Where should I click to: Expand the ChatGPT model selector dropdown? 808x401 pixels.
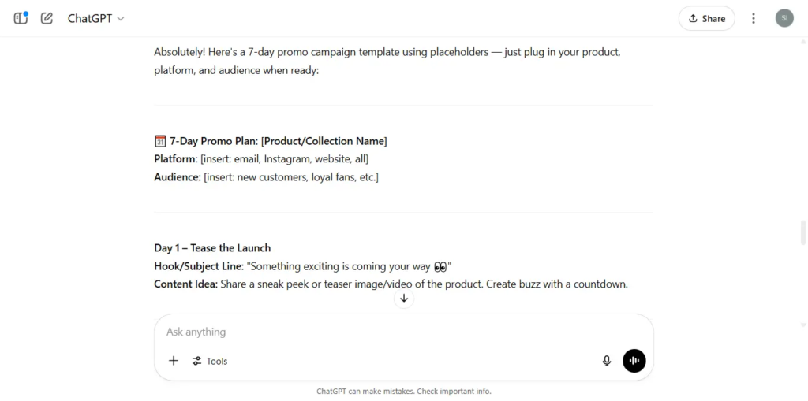[x=95, y=19]
